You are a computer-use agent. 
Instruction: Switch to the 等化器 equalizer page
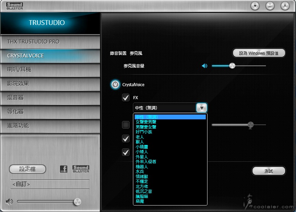point(50,111)
